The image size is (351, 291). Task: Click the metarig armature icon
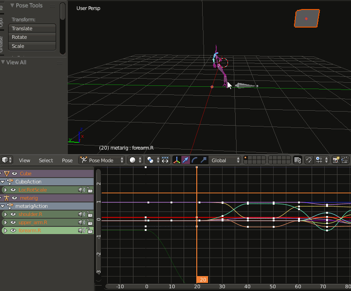[x=7, y=198]
